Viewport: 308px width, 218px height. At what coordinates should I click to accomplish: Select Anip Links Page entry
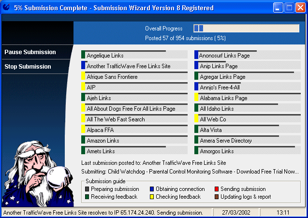(x=248, y=65)
